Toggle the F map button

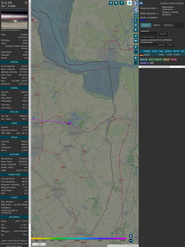[136, 63]
